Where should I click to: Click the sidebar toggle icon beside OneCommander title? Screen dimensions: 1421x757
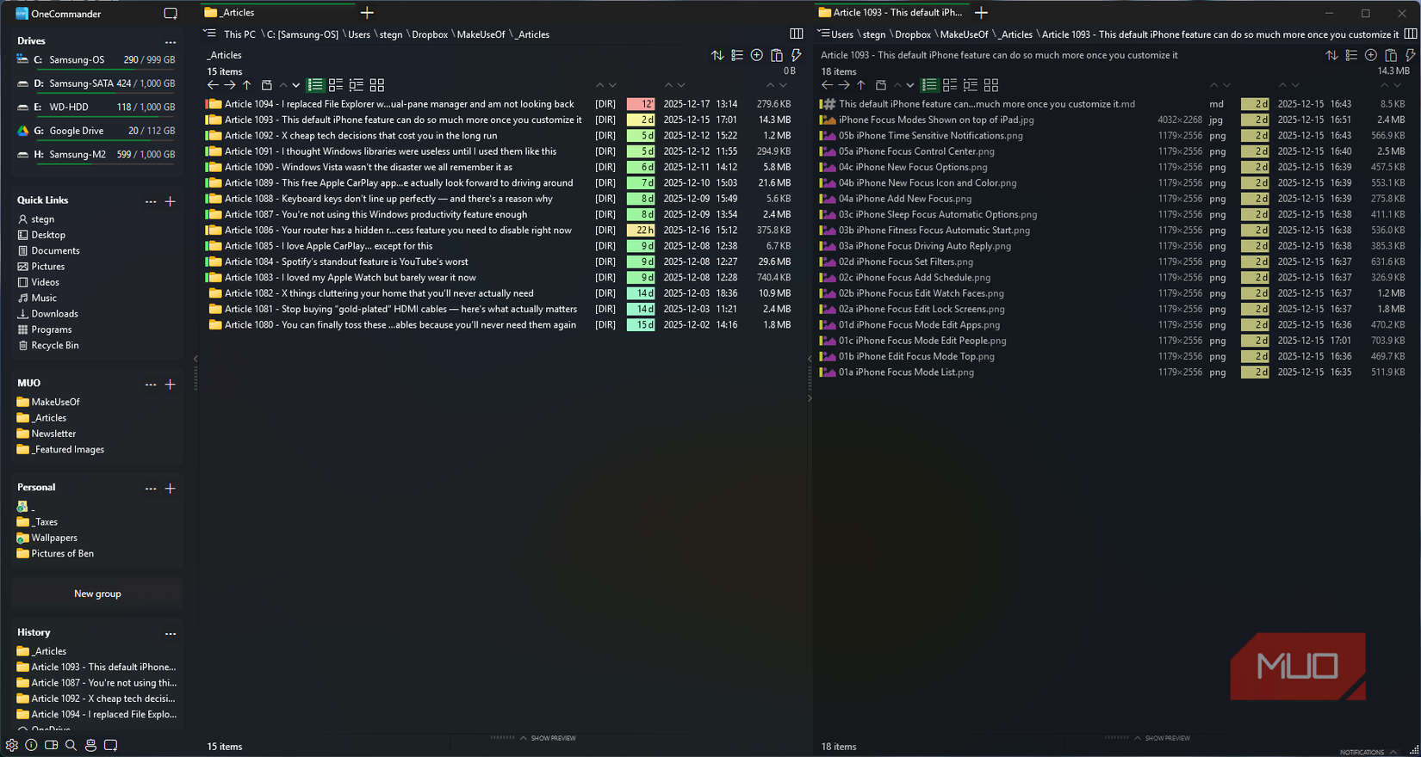tap(171, 14)
